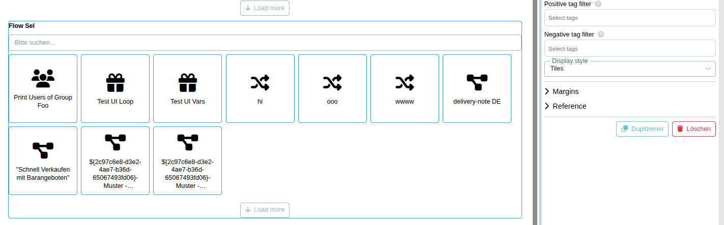Expand the Margins section

click(x=562, y=91)
